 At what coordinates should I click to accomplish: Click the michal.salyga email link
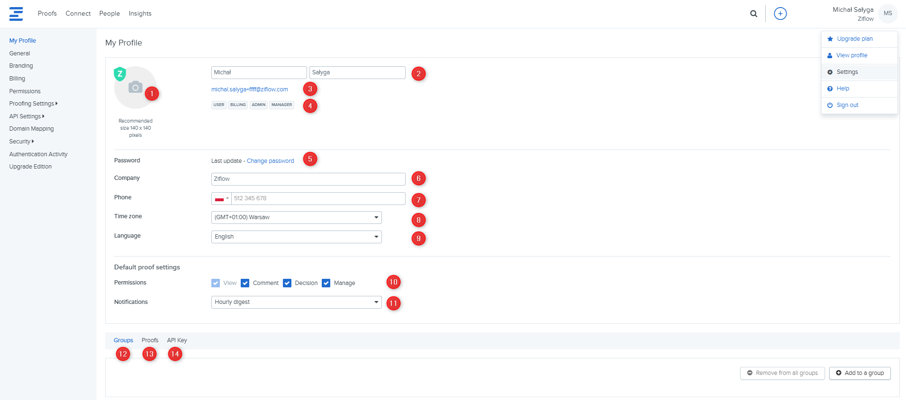coord(250,89)
